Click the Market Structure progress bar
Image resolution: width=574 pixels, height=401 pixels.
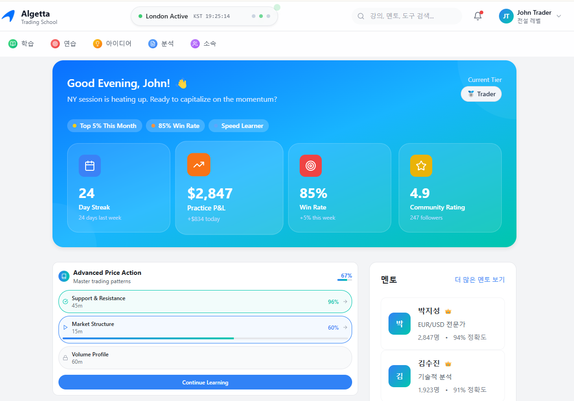point(205,338)
